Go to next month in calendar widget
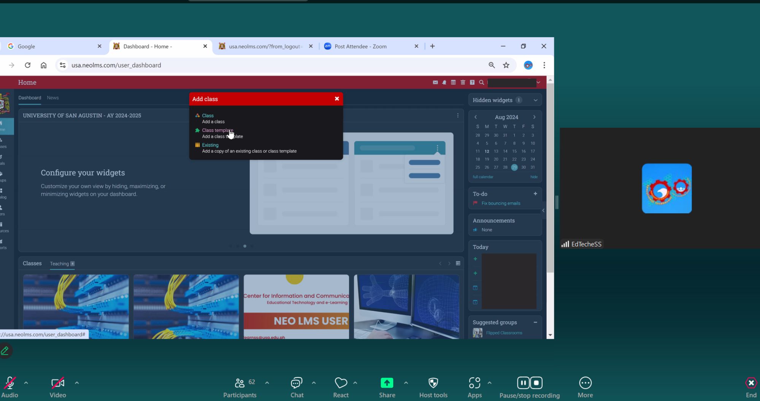The height and width of the screenshot is (401, 760). point(534,117)
